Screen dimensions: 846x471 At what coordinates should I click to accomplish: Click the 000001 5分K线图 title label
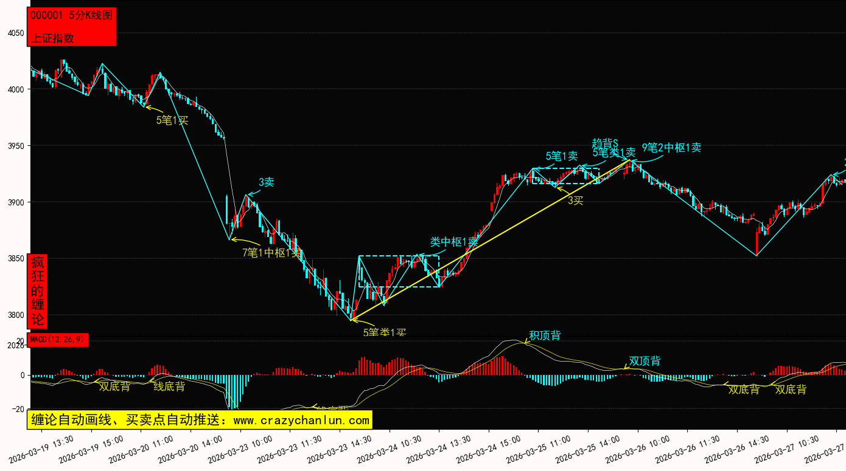[71, 16]
